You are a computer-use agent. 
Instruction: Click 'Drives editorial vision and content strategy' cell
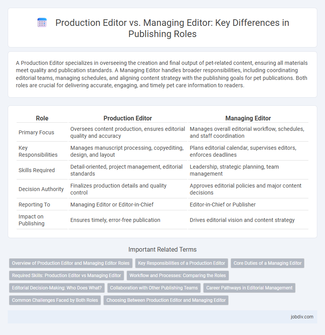point(248,220)
